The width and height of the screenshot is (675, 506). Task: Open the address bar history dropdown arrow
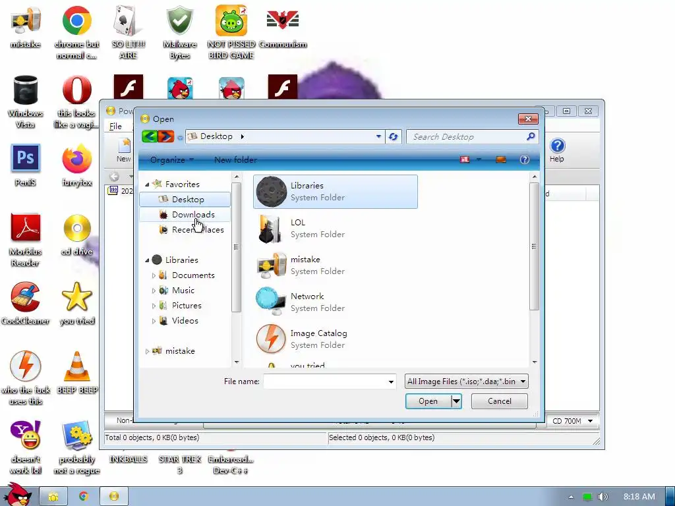pos(378,136)
